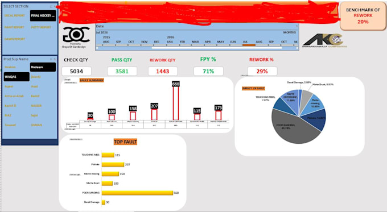Select the REWORK % value 29%
The height and width of the screenshot is (212, 387).
(262, 71)
